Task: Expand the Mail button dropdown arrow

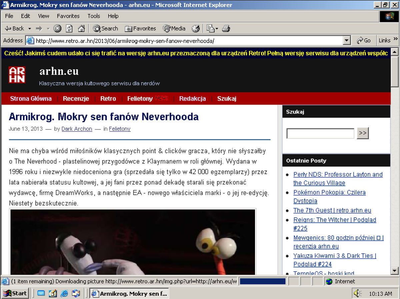Action: click(217, 29)
